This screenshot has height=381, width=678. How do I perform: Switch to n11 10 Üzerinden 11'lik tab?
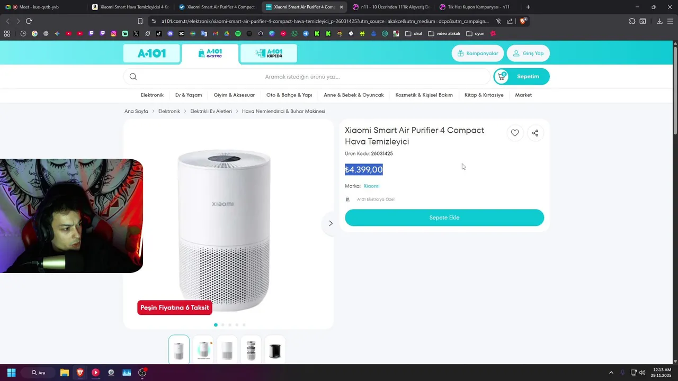(391, 7)
